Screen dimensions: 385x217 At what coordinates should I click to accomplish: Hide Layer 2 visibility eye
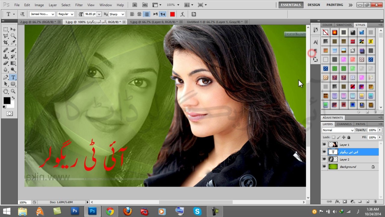[324, 159]
